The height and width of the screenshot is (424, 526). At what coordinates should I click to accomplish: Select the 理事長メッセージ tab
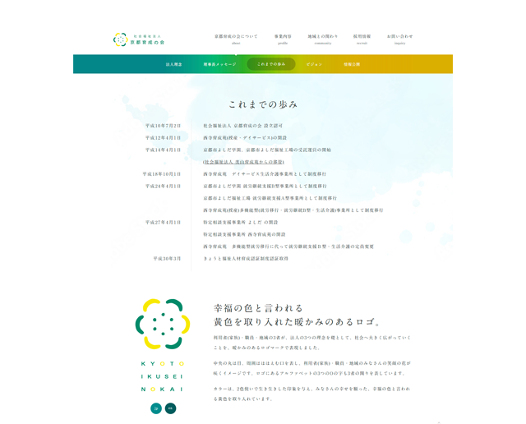coord(219,64)
